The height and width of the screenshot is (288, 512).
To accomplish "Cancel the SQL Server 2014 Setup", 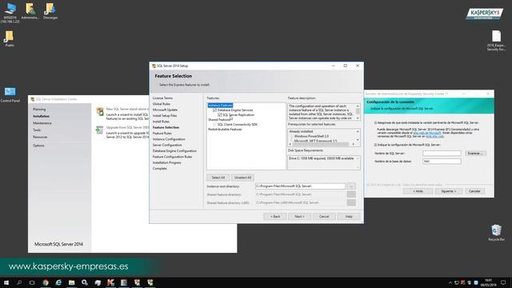I will click(324, 217).
